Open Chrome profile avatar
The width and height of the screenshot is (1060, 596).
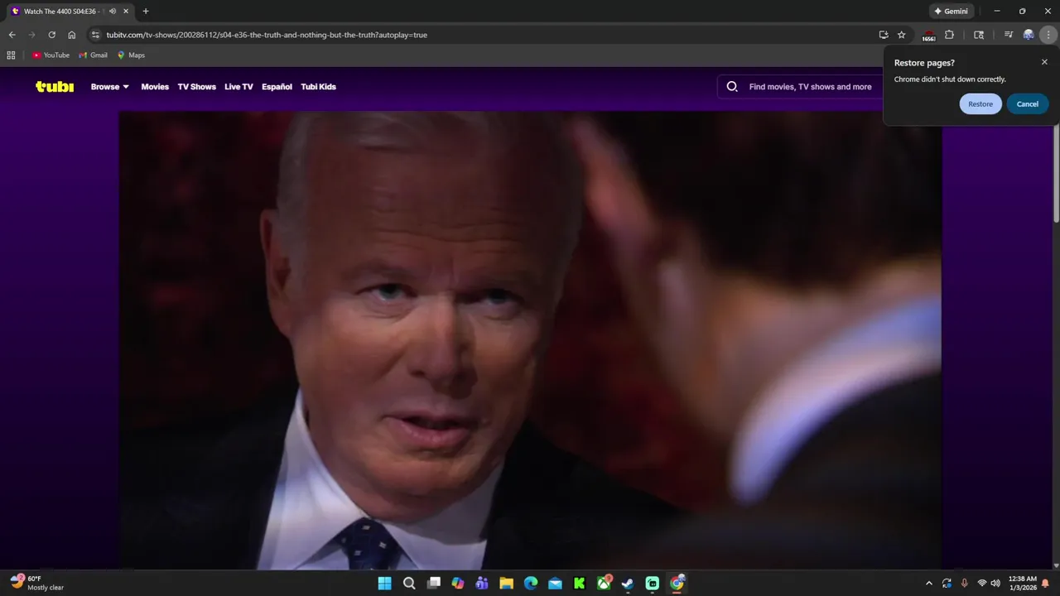tap(1029, 35)
